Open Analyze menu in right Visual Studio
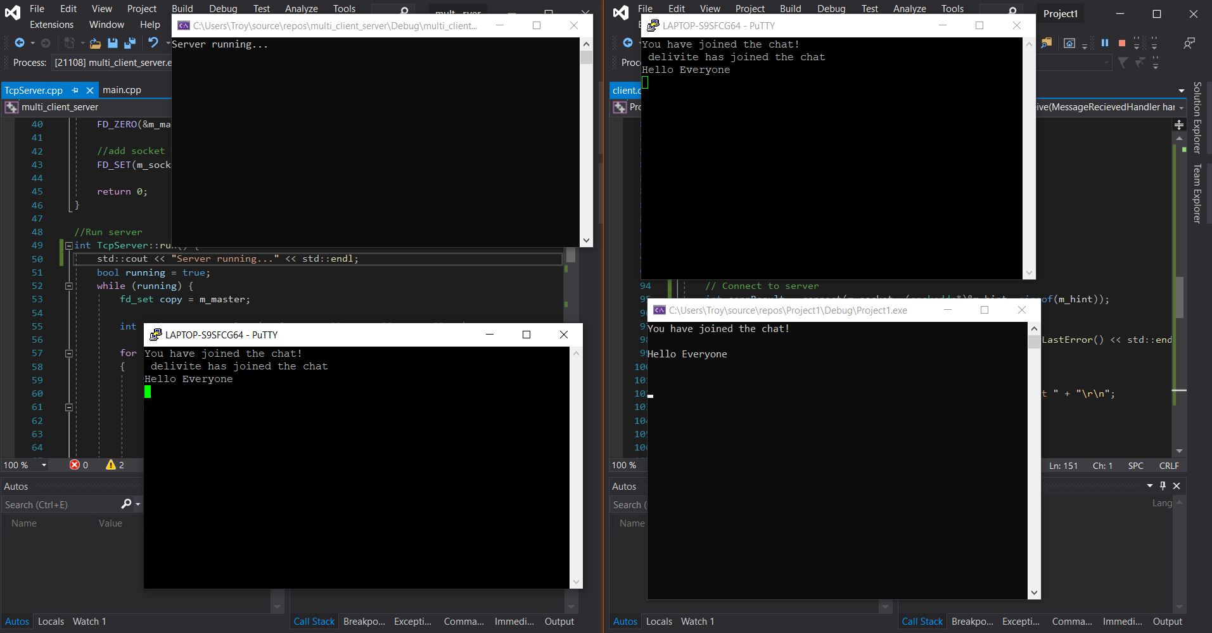Screen dimensions: 1212x633 point(910,8)
